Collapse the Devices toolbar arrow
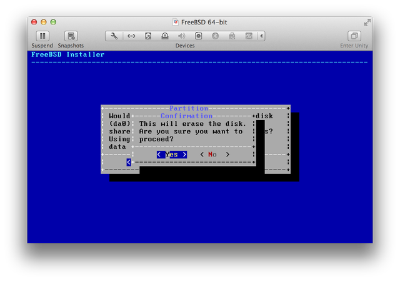This screenshot has width=400, height=281. (x=261, y=36)
